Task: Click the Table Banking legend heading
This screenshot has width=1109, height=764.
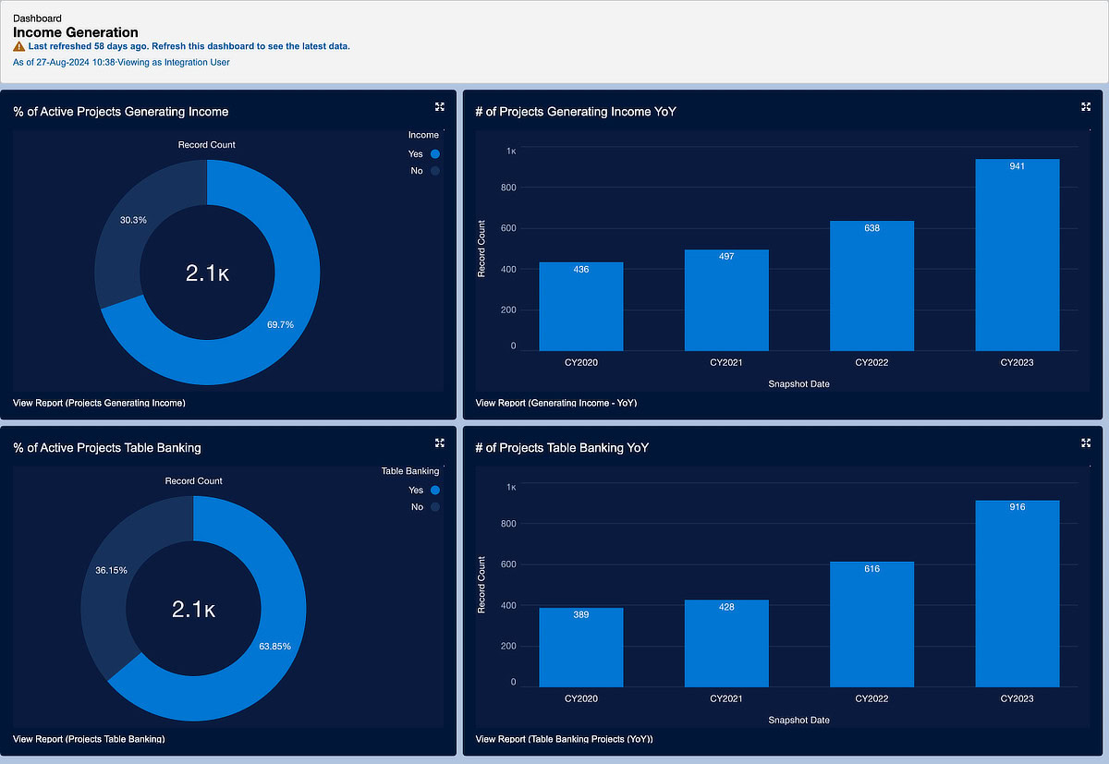Action: [x=410, y=471]
